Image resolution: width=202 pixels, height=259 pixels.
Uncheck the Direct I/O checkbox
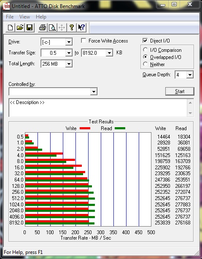[x=145, y=40]
